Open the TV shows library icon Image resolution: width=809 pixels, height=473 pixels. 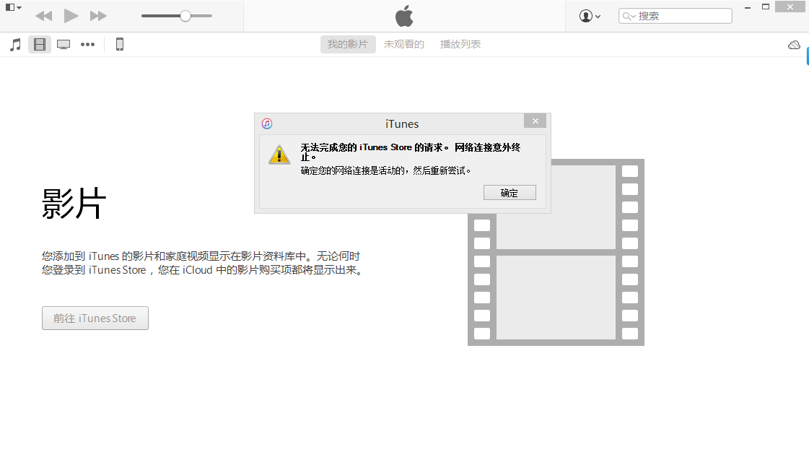click(x=64, y=44)
